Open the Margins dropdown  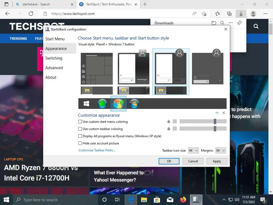(220, 151)
